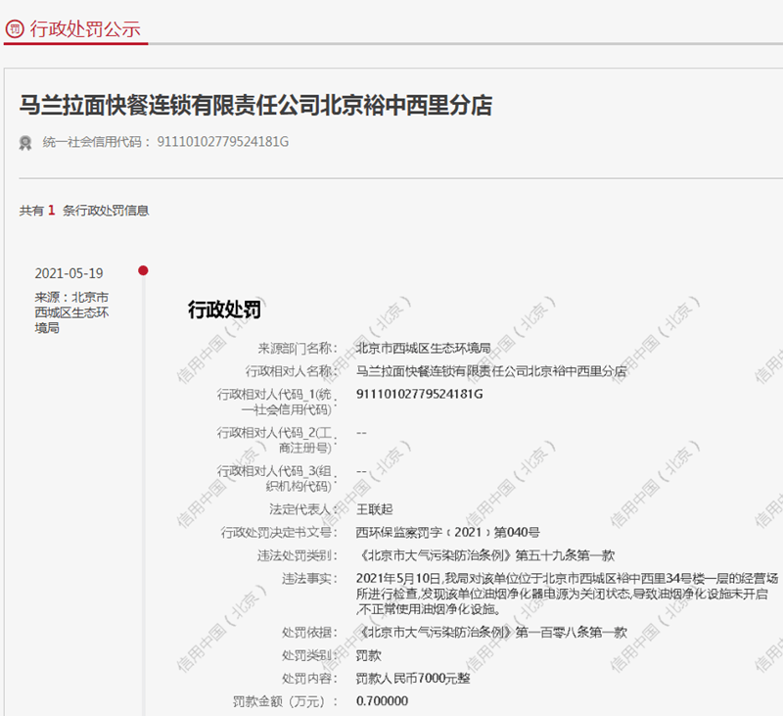Select the text 《北京市大气污染防治条例》第一百零八条第一款
This screenshot has height=716, width=783.
(491, 633)
